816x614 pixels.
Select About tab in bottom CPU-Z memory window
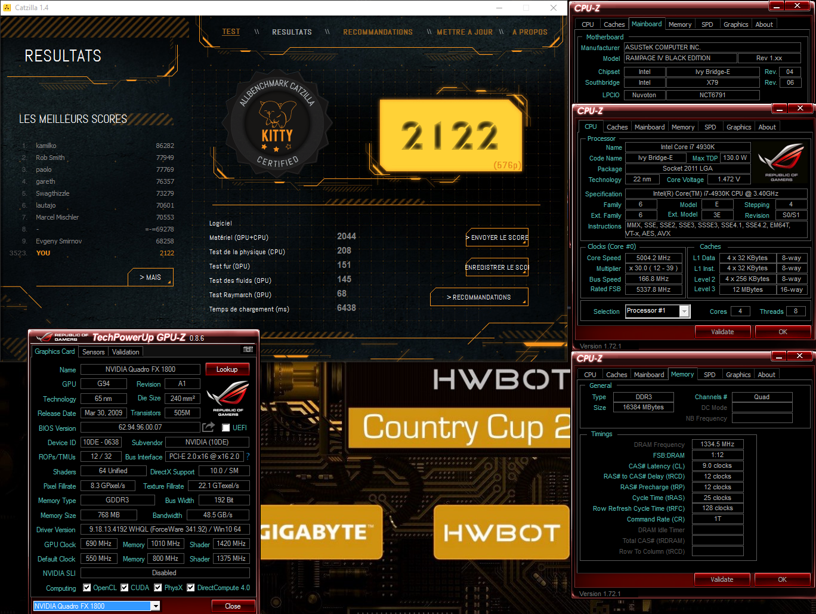click(x=766, y=375)
